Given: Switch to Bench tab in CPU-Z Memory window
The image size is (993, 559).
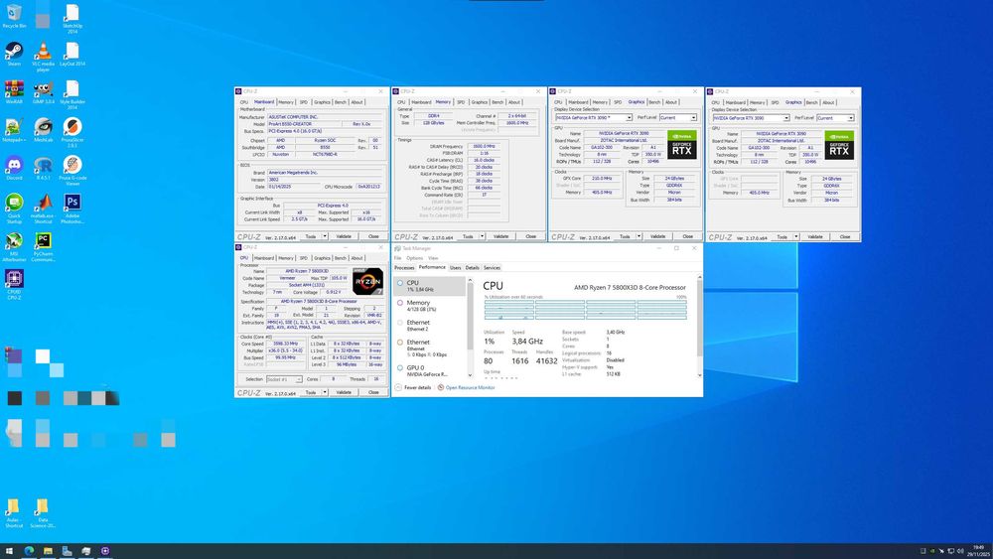Looking at the screenshot, I should (x=497, y=102).
